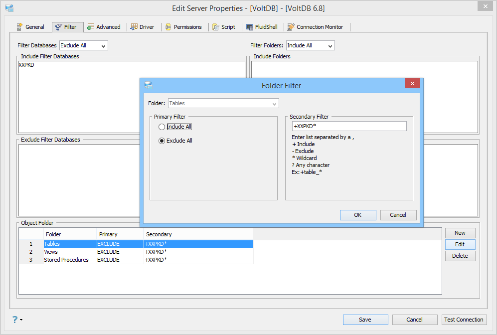
Task: Open the Filter Databases dropdown
Action: 84,45
